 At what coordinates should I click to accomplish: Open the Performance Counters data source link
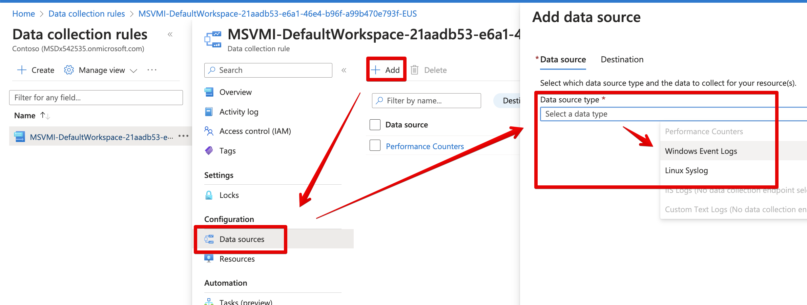[425, 146]
